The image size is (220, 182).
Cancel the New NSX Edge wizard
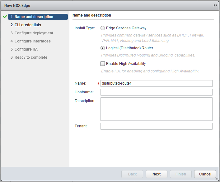pos(205,174)
